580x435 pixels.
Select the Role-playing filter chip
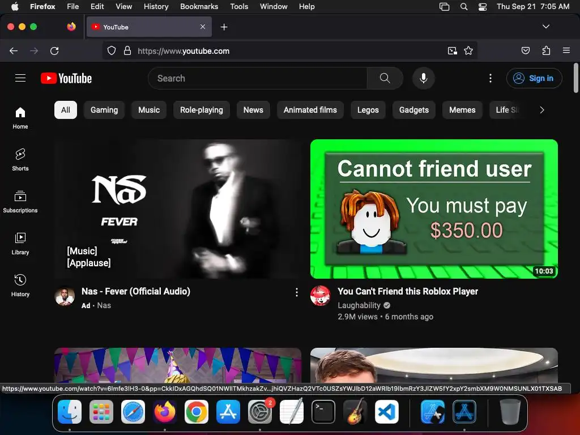[x=202, y=110]
